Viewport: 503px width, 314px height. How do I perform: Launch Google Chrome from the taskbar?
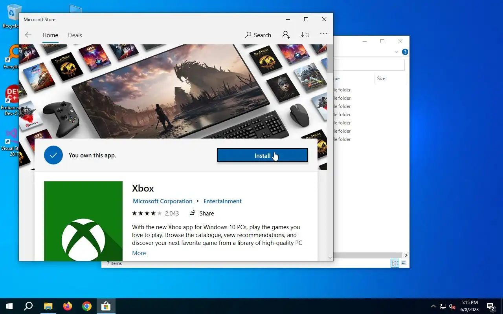tap(87, 306)
